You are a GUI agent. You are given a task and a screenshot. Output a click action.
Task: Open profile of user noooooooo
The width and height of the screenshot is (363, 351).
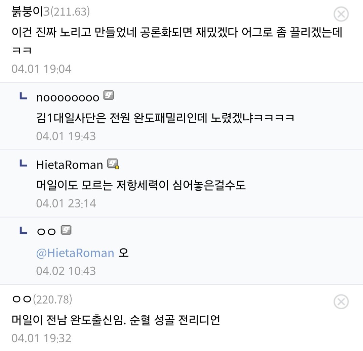coord(68,97)
